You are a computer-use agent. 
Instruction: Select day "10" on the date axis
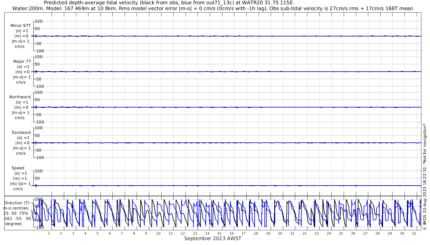click(x=158, y=233)
